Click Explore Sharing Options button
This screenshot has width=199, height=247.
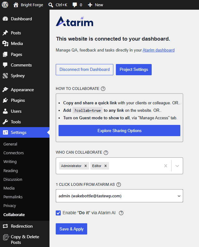click(x=119, y=131)
